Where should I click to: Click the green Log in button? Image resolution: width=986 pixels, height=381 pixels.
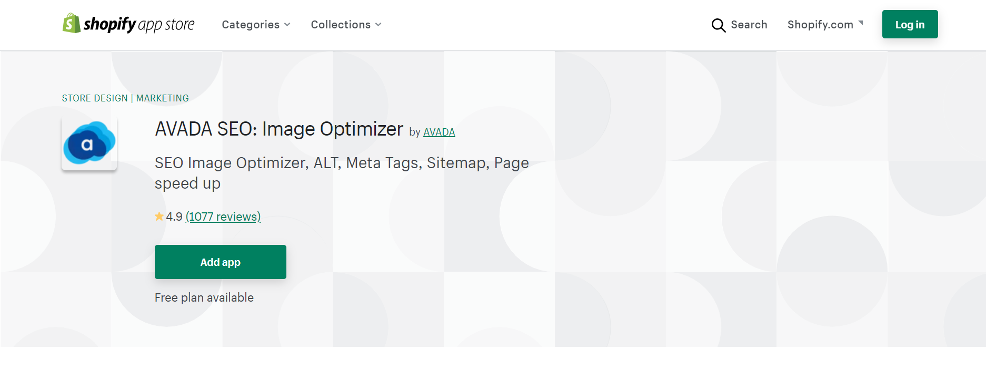(910, 24)
